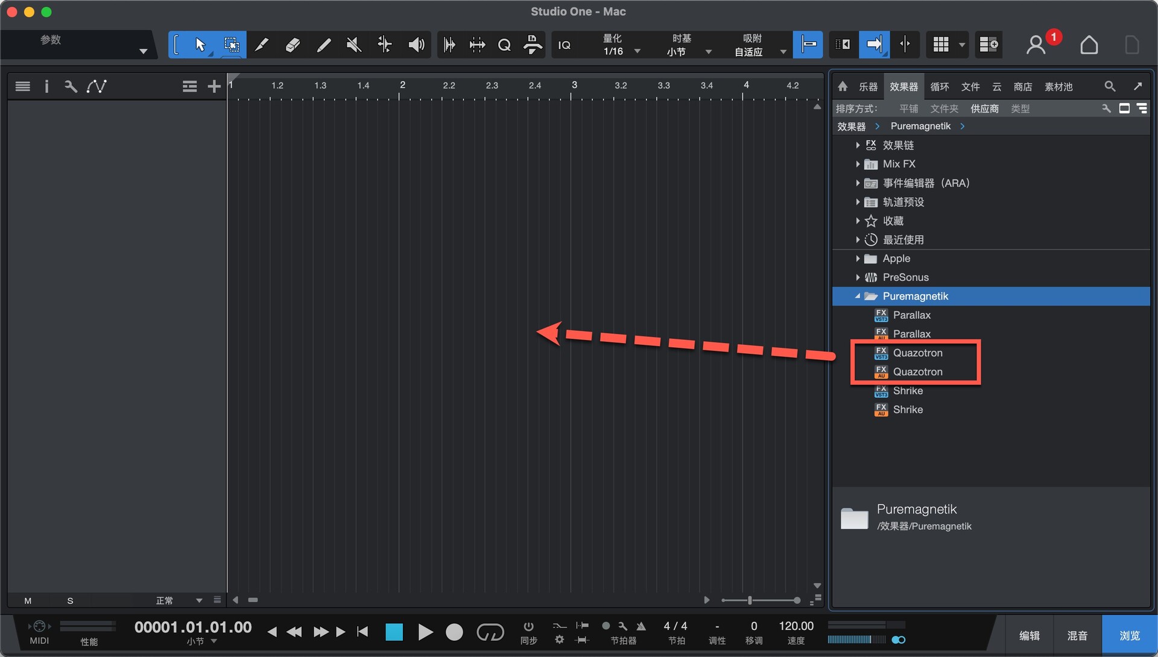Viewport: 1158px width, 657px height.
Task: Detach the browser panel arrow icon
Action: 1137,86
